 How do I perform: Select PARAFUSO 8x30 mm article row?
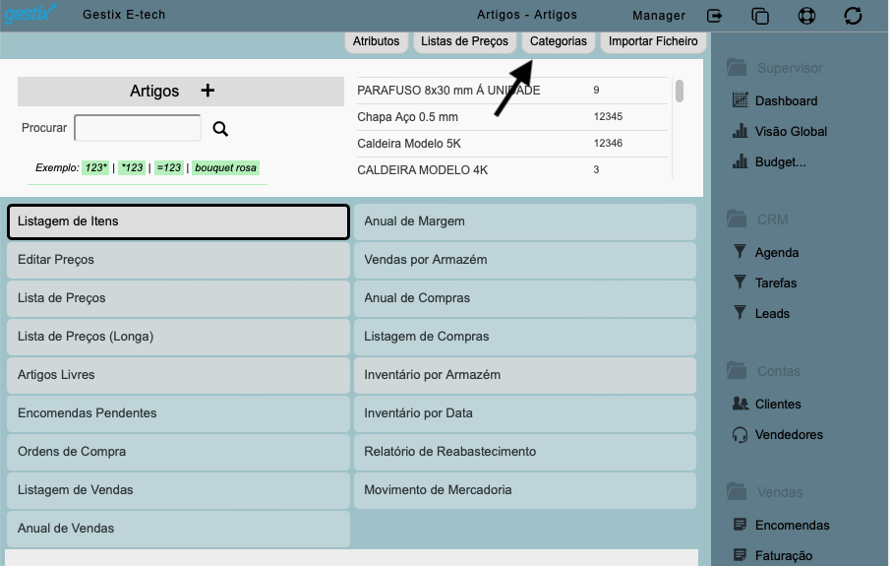pos(512,91)
